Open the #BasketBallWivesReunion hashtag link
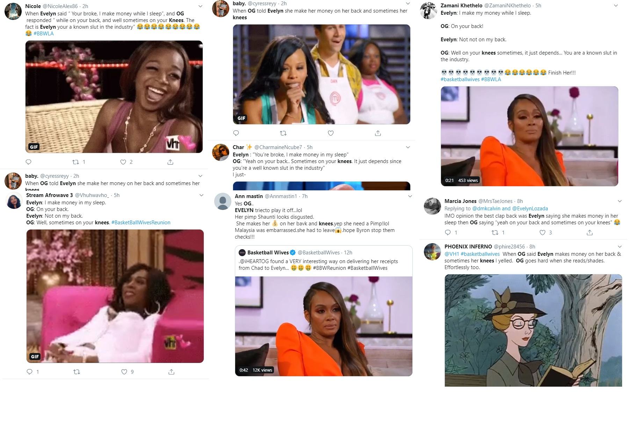Screen dimensions: 629x436 [x=141, y=223]
